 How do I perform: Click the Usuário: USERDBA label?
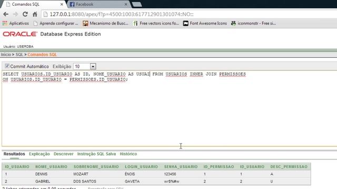pyautogui.click(x=18, y=47)
